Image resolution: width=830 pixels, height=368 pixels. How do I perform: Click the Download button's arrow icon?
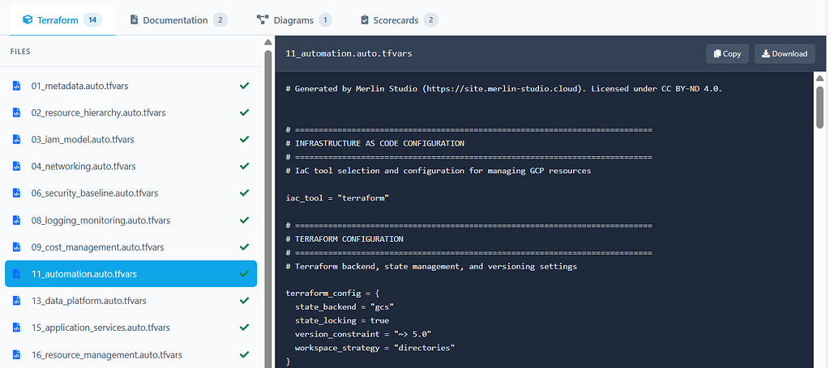click(765, 53)
